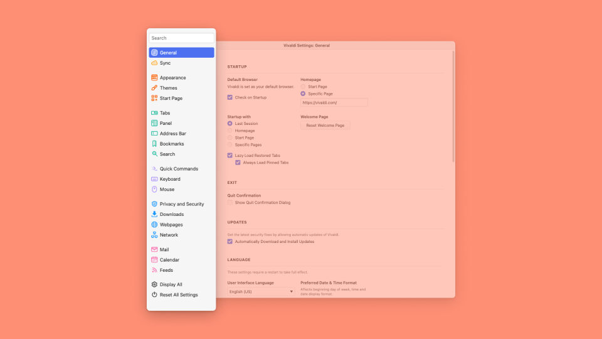Open the Sync settings label
Screen dimensions: 602x339
tap(165, 63)
